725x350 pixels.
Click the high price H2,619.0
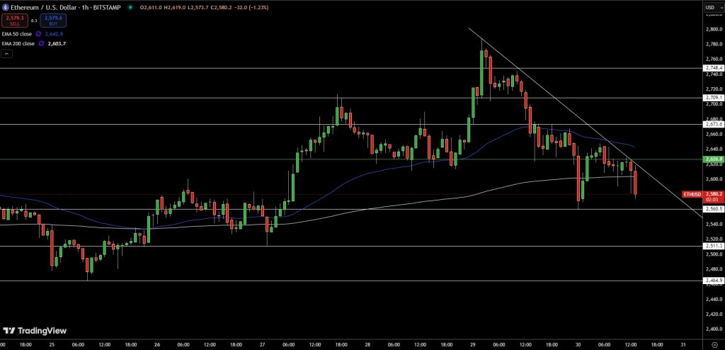click(x=175, y=8)
